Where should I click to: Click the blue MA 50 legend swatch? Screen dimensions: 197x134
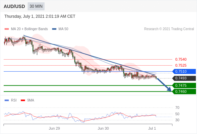click(54, 29)
